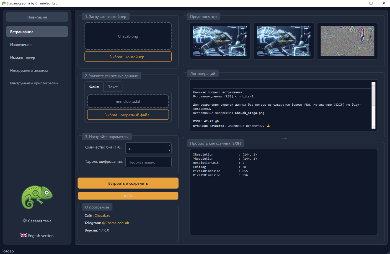Click the 100% progress bar
Viewport: 390px width, 254px height.
point(128,196)
